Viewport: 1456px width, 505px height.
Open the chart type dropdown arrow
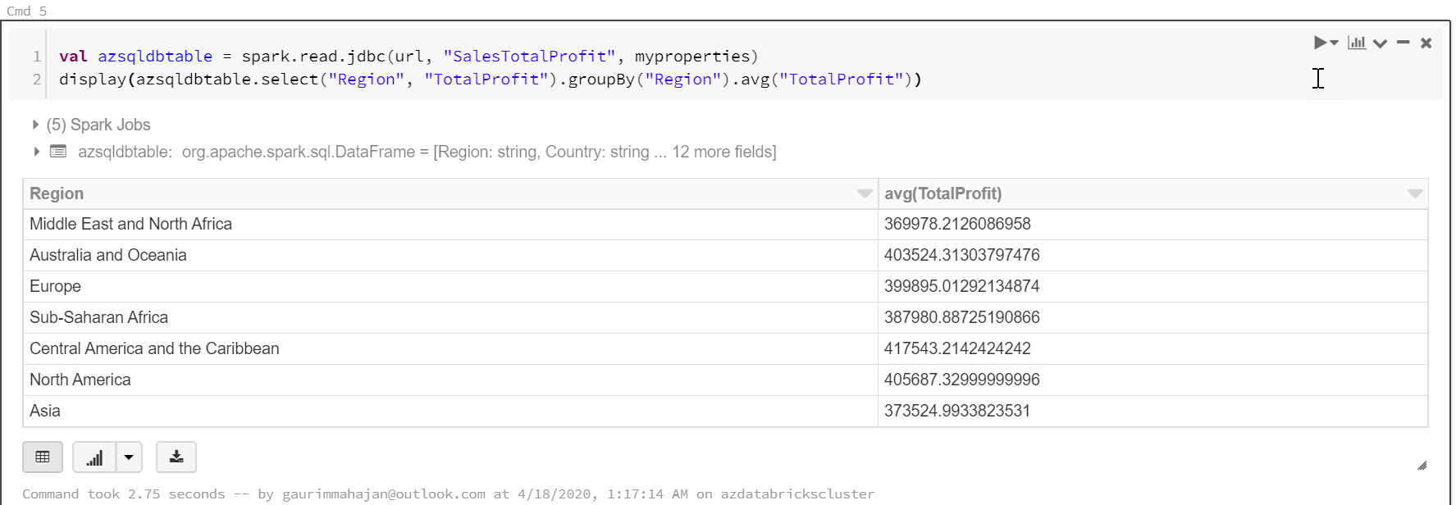(129, 457)
